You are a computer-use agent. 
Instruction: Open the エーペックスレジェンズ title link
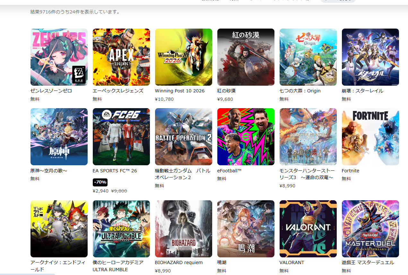pyautogui.click(x=118, y=91)
